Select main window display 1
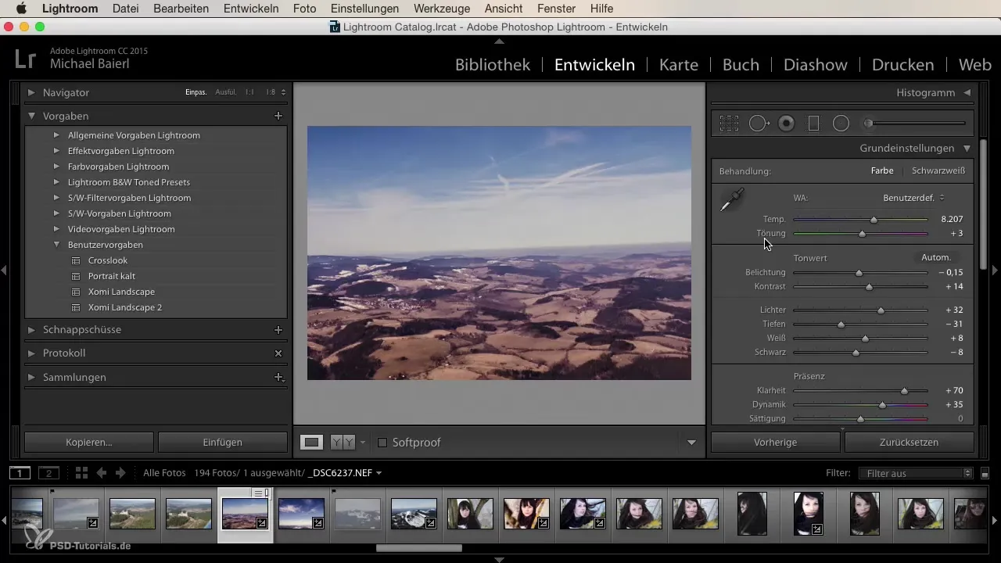 20,473
